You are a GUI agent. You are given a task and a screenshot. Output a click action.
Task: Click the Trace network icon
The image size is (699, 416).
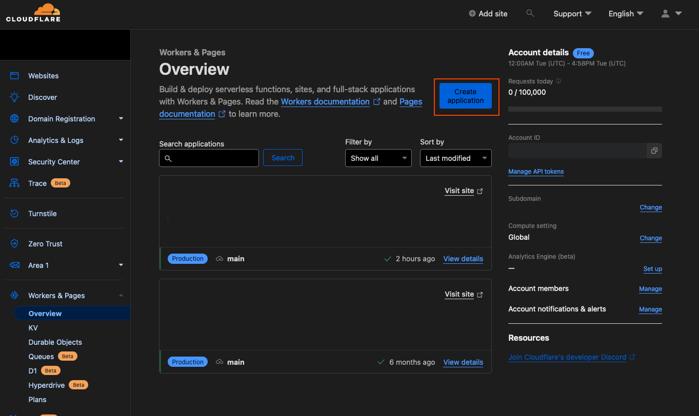tap(14, 183)
